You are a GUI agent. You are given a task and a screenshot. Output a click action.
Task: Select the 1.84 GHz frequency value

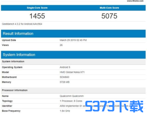pyautogui.click(x=65, y=111)
